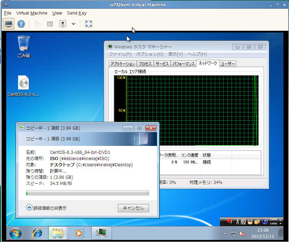Viewport: 289px width, 242px height.
Task: Pause the virtual machine
Action: (x=50, y=24)
